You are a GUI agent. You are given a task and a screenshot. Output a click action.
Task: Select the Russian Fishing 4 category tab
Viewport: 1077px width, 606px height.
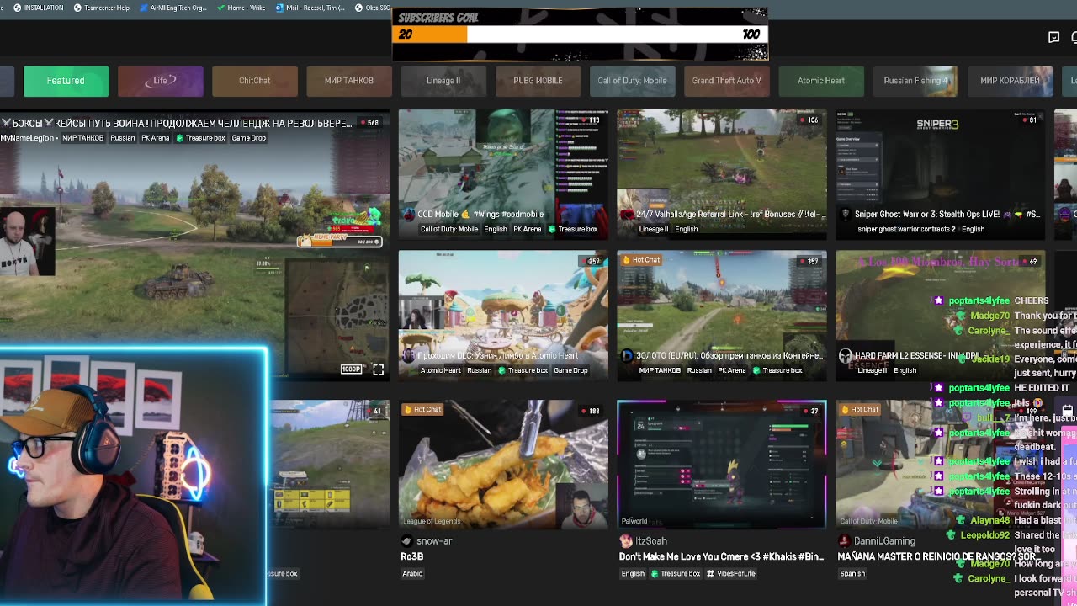(x=915, y=81)
